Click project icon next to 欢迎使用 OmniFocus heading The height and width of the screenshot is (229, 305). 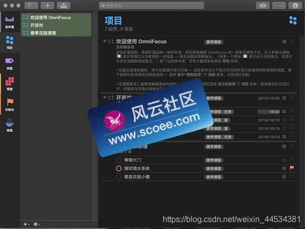point(111,41)
